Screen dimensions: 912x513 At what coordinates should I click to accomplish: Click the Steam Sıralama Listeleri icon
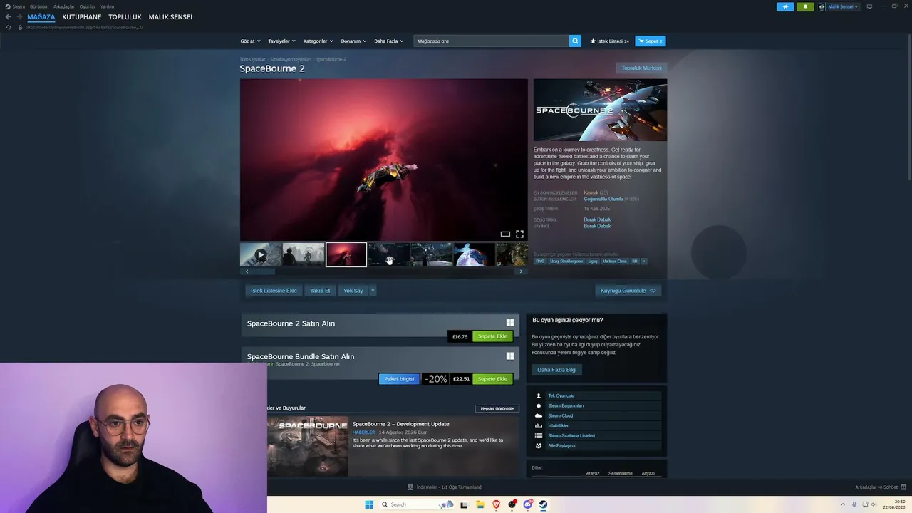click(539, 435)
